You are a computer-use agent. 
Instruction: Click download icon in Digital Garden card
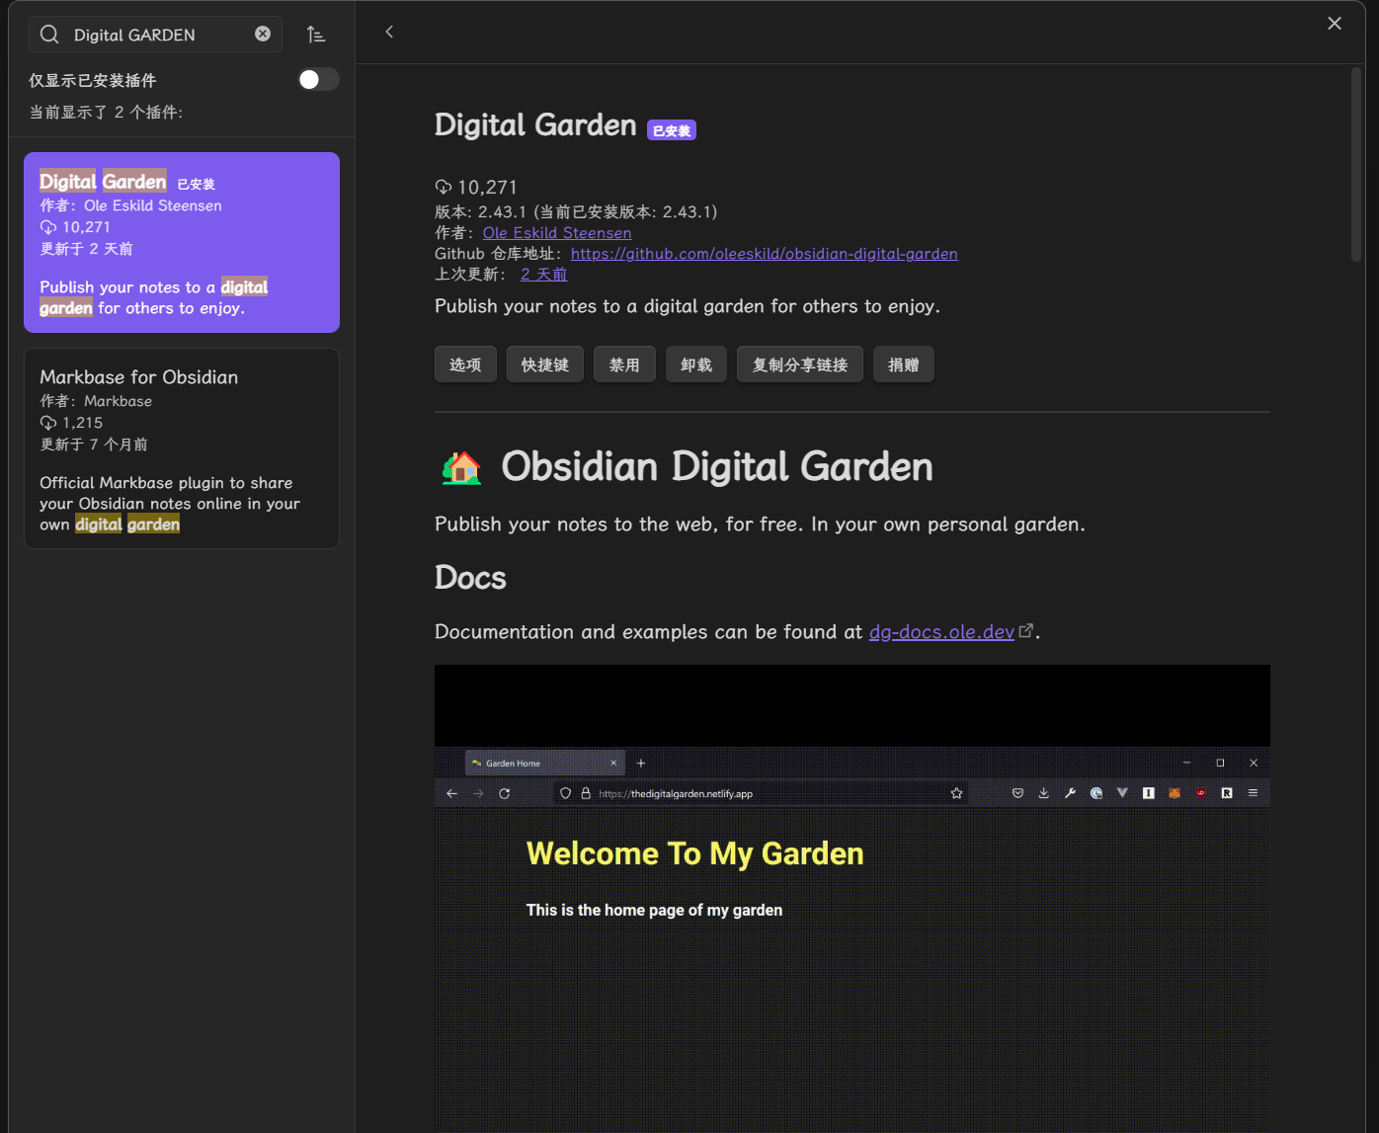coord(48,227)
